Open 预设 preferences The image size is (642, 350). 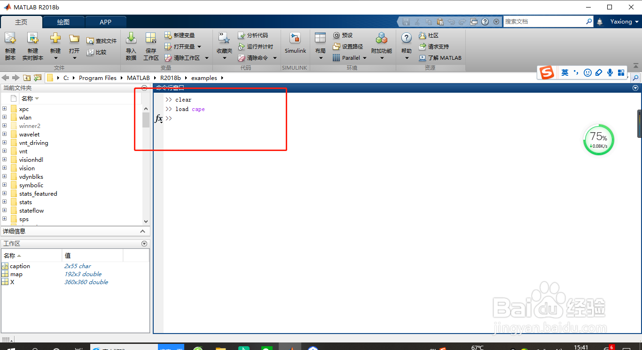pos(343,35)
